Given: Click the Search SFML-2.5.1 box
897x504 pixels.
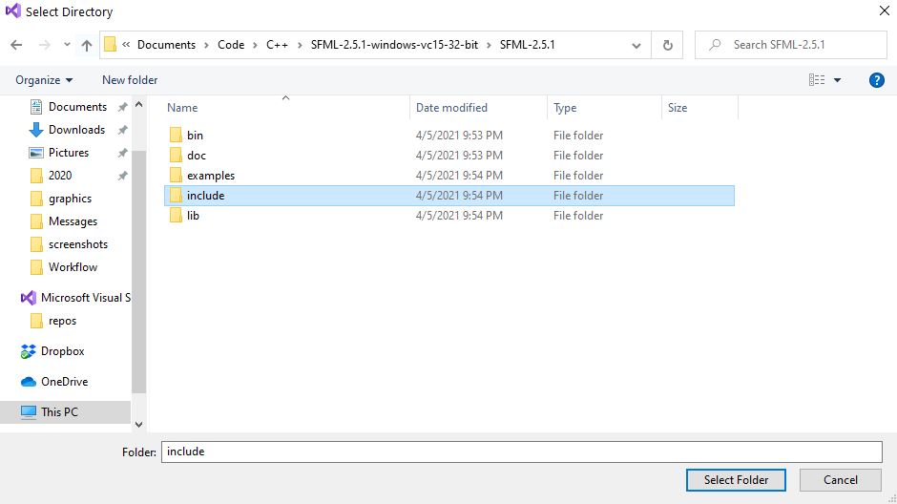Looking at the screenshot, I should point(790,45).
